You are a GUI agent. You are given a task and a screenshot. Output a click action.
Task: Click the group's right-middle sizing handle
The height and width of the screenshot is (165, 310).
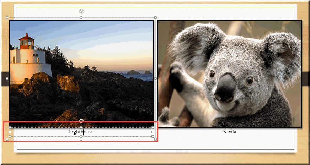156,78
